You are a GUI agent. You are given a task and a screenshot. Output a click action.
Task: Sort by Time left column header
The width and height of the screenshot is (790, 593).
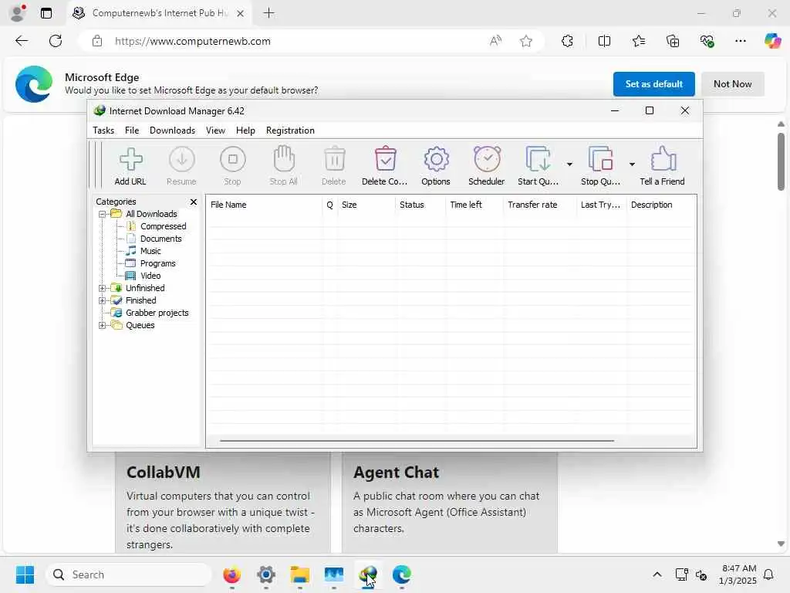pos(474,205)
